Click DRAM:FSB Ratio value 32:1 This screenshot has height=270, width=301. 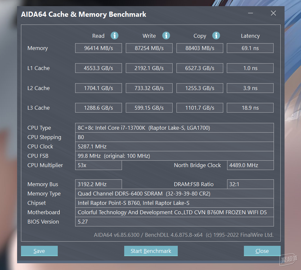pos(251,184)
